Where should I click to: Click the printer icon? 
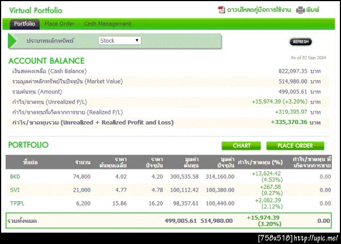click(x=300, y=10)
